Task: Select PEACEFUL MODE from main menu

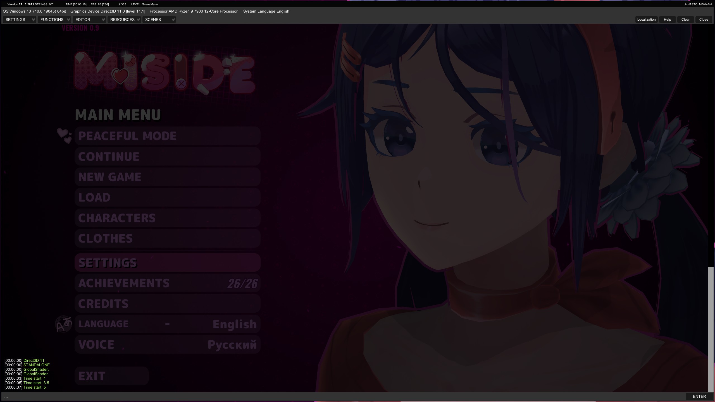Action: [168, 136]
